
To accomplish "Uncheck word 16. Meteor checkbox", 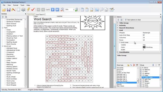I will click(141, 81).
